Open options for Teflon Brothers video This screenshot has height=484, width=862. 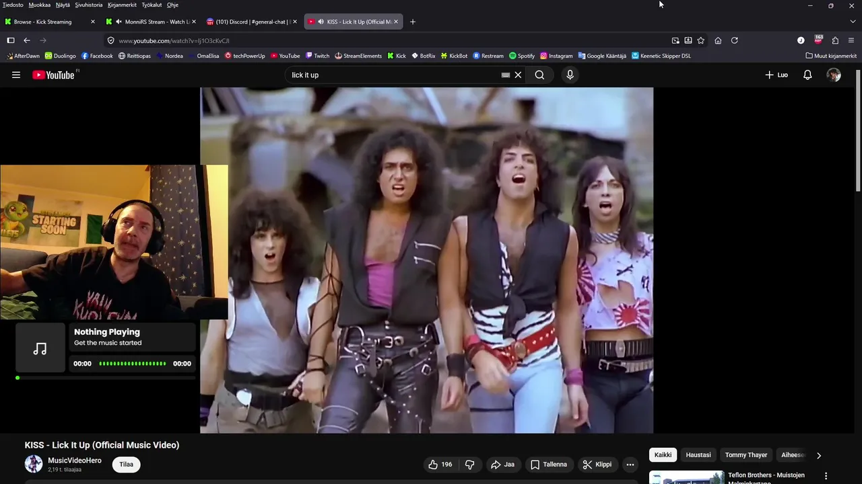pyautogui.click(x=826, y=476)
